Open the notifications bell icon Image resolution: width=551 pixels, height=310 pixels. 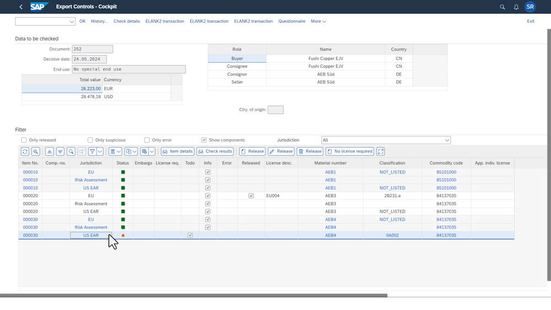coord(516,7)
